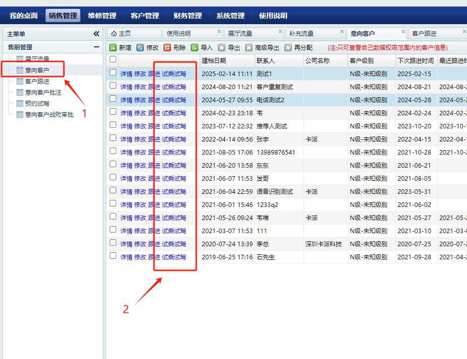Viewport: 467px width, 359px height.
Task: Click 详情 link for 客户重复测试 row
Action: tap(126, 87)
